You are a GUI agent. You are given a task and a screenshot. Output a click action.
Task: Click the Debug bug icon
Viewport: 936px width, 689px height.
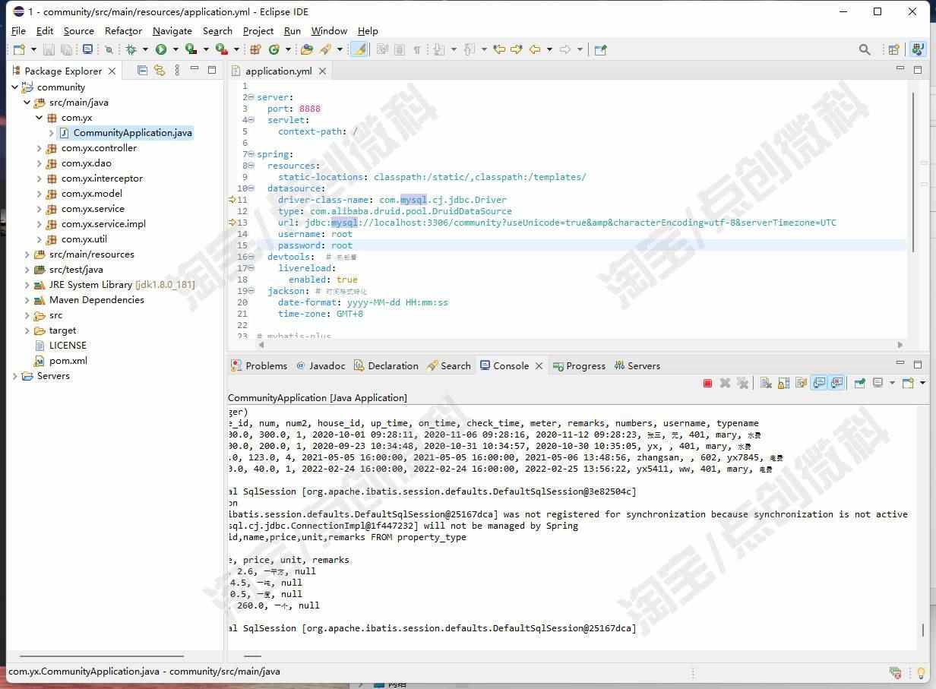click(131, 49)
